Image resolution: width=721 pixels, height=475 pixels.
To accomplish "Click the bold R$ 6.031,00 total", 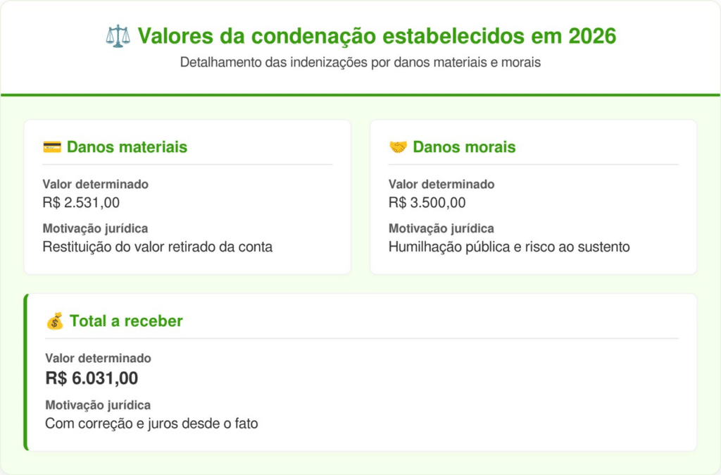I will 92,378.
